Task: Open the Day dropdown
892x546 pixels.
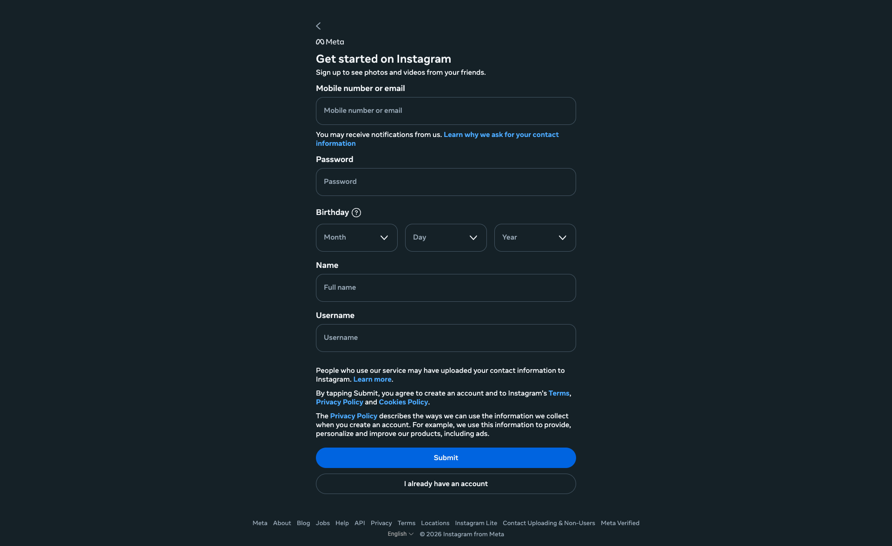Action: point(446,237)
